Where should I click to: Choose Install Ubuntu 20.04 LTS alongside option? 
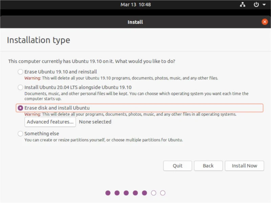(x=20, y=87)
